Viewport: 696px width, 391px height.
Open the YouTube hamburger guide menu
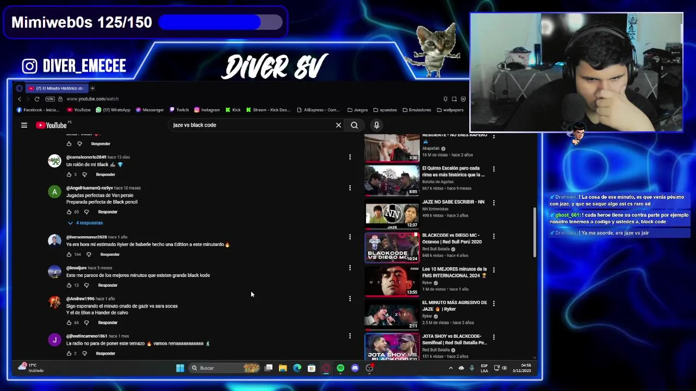24,125
